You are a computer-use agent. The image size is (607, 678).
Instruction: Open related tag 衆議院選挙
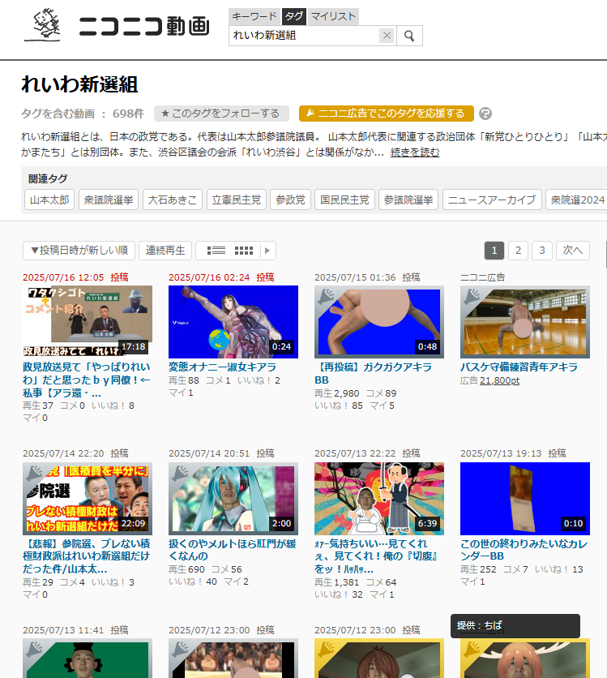109,200
